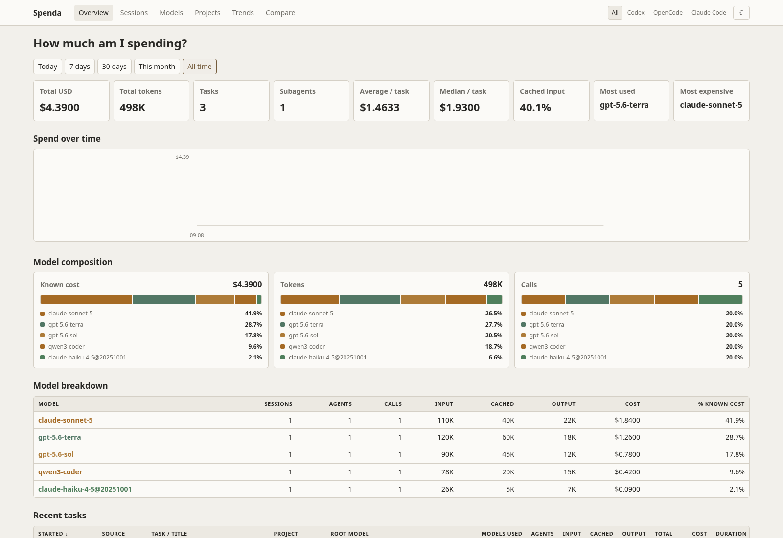Open claude-haiku-4-5@20251001 in Model breakdown table
The width and height of the screenshot is (783, 538).
[85, 489]
